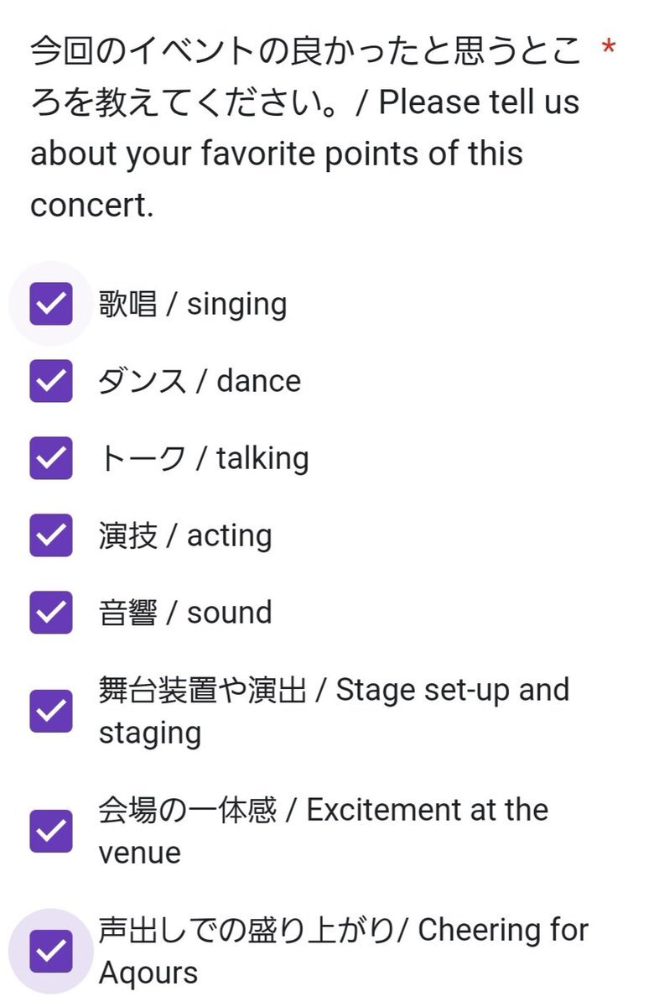This screenshot has height=1007, width=649.
Task: Toggle the talking checkbox
Action: pyautogui.click(x=51, y=458)
